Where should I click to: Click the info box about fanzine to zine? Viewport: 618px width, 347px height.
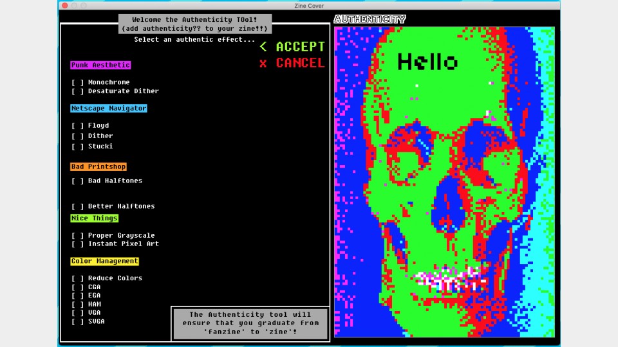[250, 323]
